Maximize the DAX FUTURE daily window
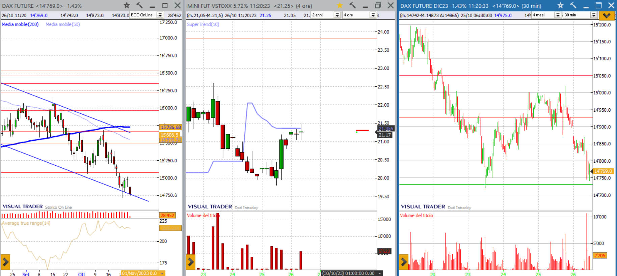 pyautogui.click(x=165, y=5)
